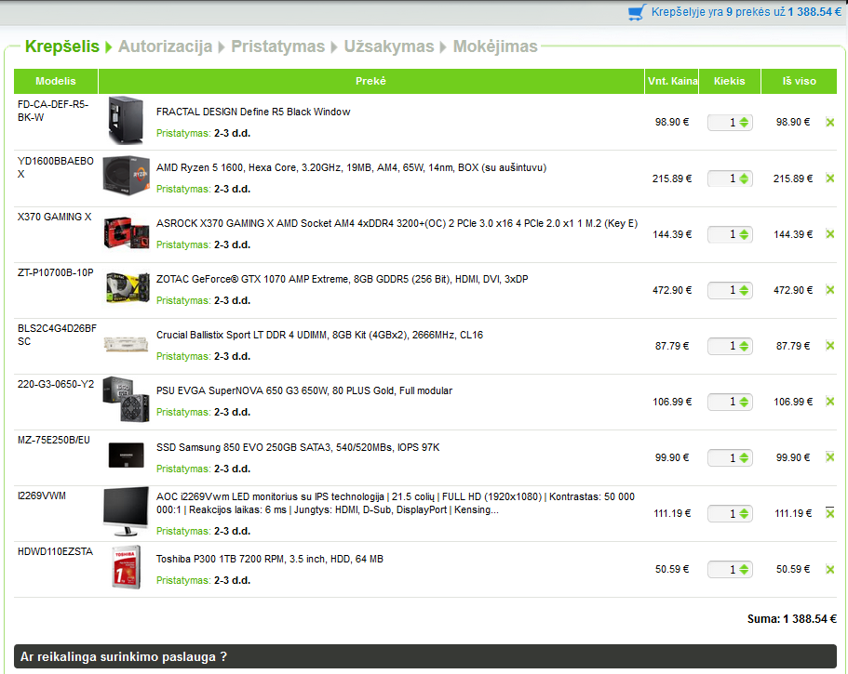Open the Toshiba hard drive thumbnail
The height and width of the screenshot is (674, 848).
coord(126,567)
